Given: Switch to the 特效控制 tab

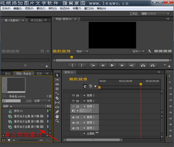Looking at the screenshot, I should pos(37,20).
